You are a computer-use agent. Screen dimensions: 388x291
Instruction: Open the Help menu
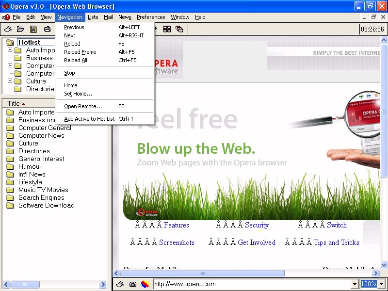click(200, 17)
